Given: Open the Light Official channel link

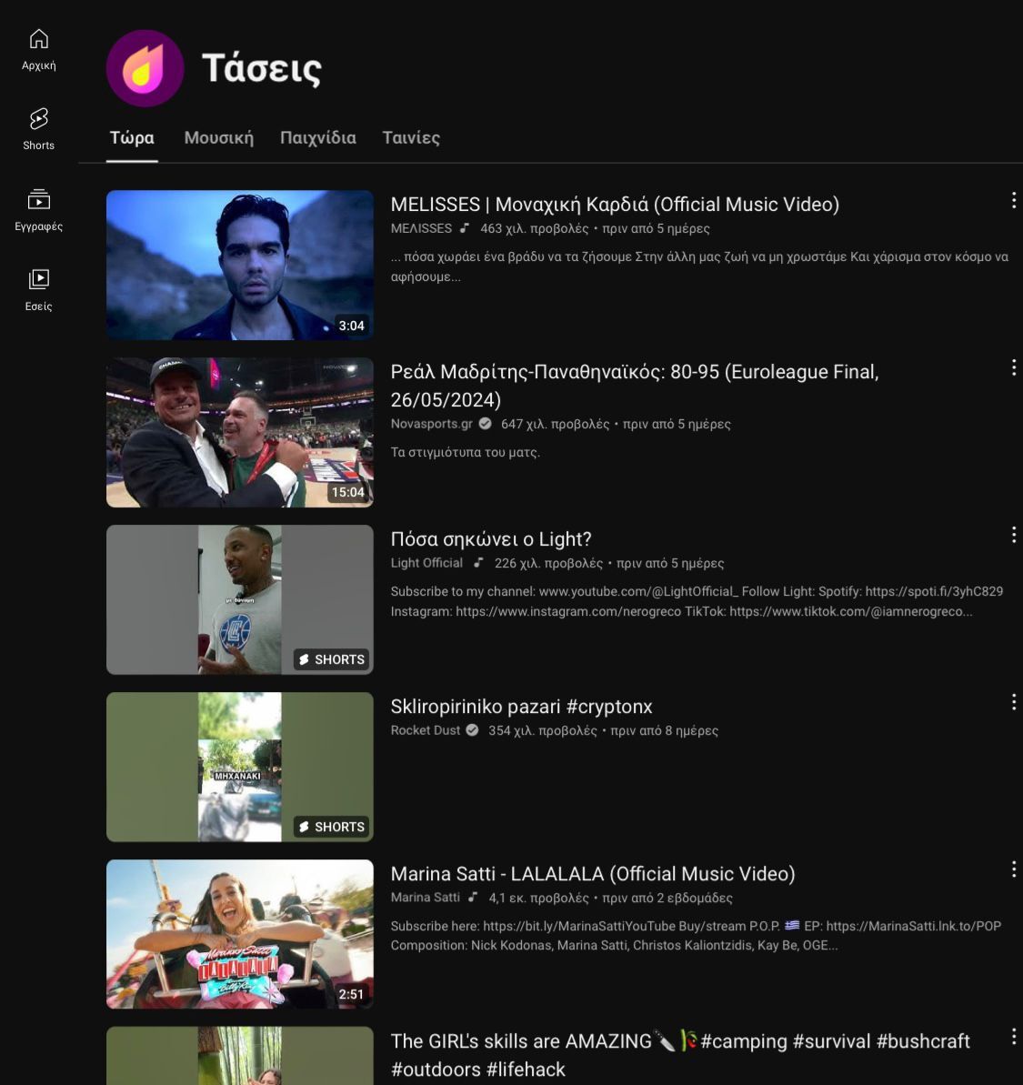Looking at the screenshot, I should click(426, 563).
